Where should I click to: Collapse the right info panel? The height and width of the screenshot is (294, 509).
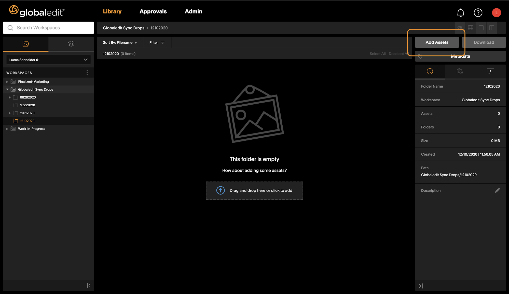421,286
